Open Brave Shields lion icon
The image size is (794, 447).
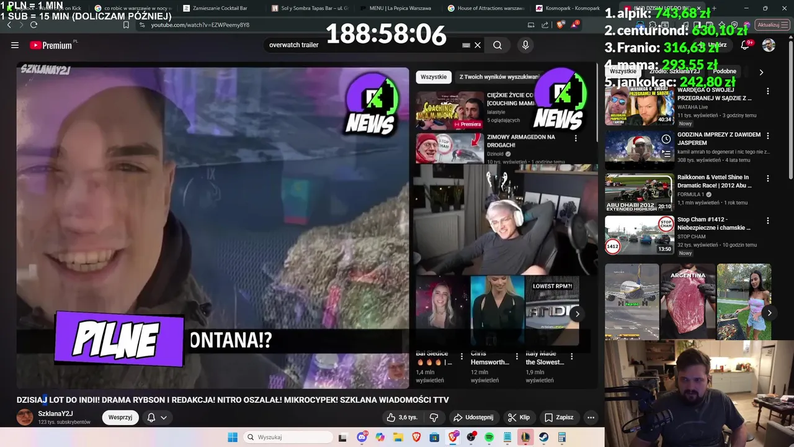561,25
